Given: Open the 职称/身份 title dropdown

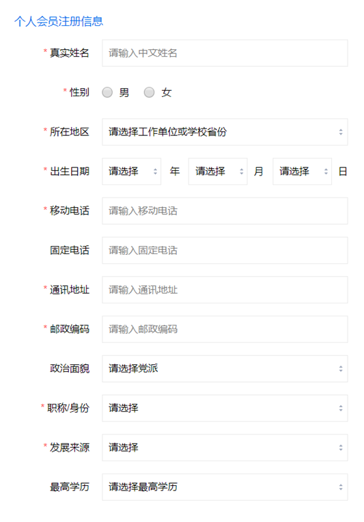Looking at the screenshot, I should pyautogui.click(x=225, y=408).
